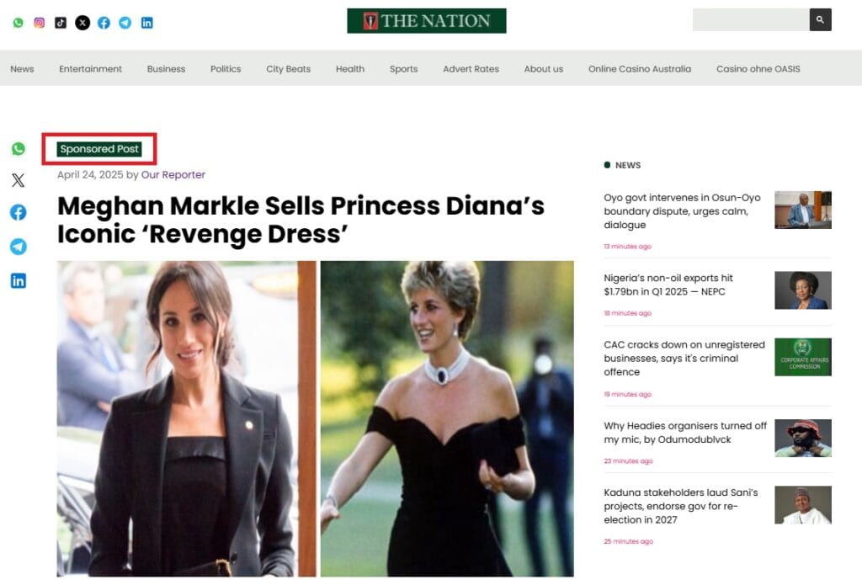Share article via sidebar Facebook icon
The width and height of the screenshot is (862, 580).
pos(18,212)
